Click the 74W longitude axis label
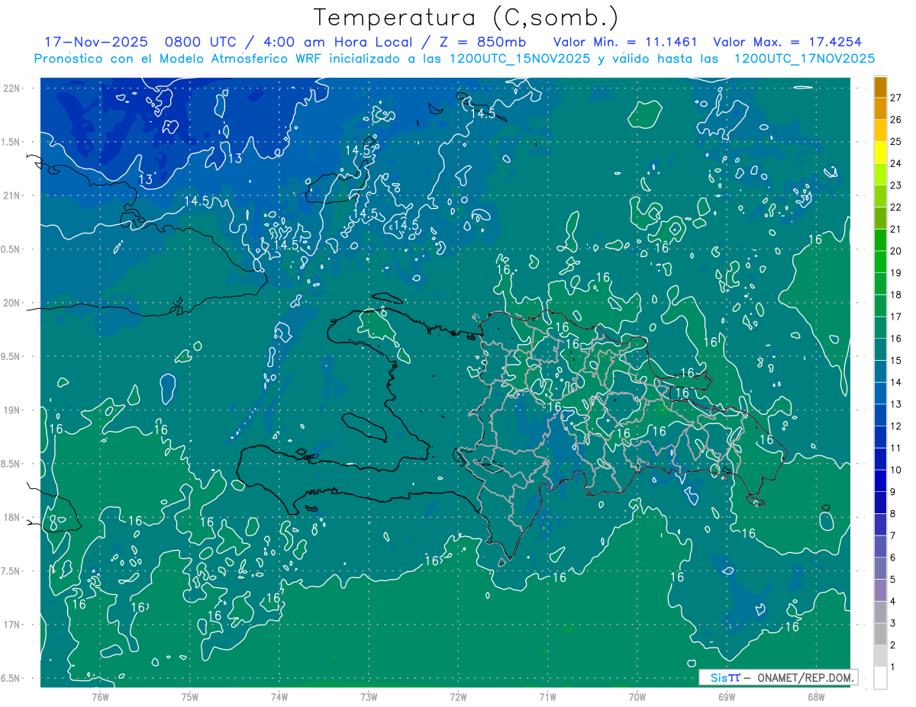This screenshot has height=707, width=916. click(279, 697)
